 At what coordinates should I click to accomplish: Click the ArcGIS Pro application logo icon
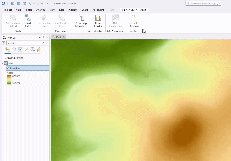[3, 3]
